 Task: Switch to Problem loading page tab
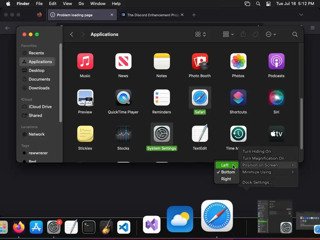(82, 15)
